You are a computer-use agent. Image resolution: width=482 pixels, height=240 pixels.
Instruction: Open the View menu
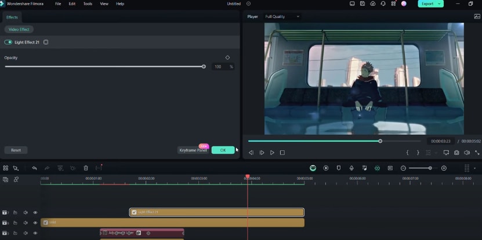point(104,3)
